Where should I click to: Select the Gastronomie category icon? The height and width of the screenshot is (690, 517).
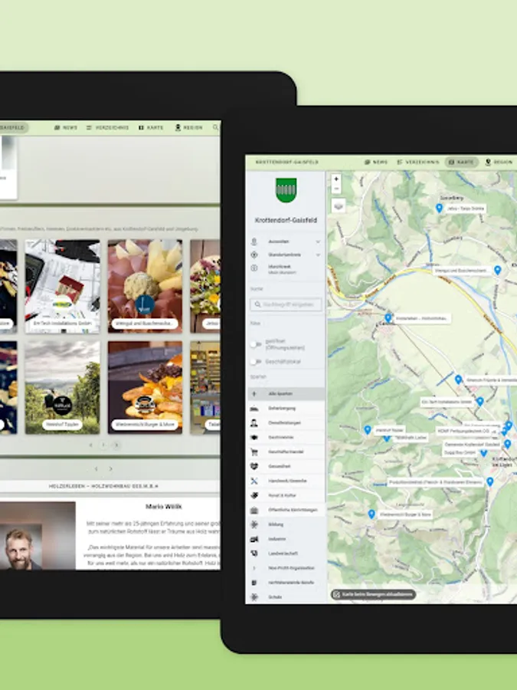[254, 438]
